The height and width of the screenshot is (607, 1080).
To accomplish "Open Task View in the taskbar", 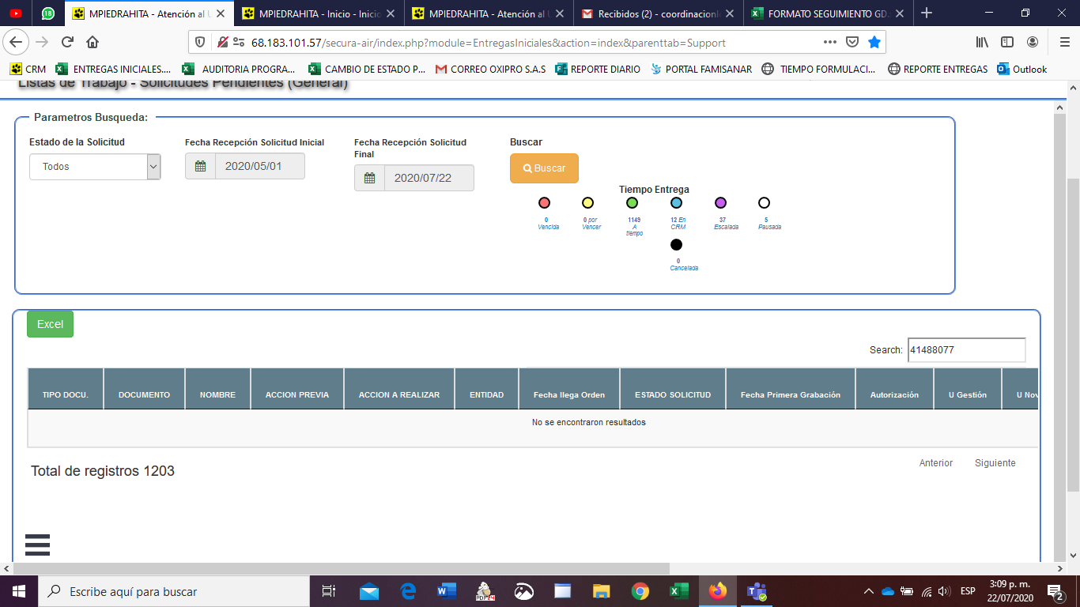I will pos(329,591).
